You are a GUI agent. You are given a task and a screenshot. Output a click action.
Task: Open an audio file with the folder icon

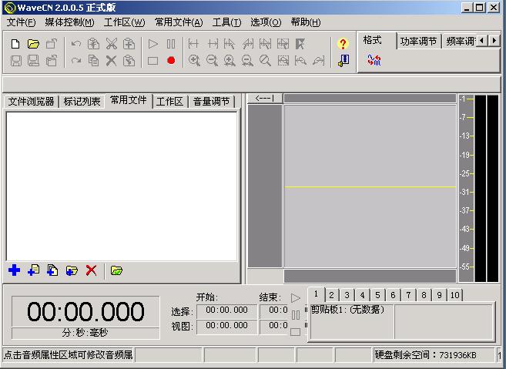(33, 44)
